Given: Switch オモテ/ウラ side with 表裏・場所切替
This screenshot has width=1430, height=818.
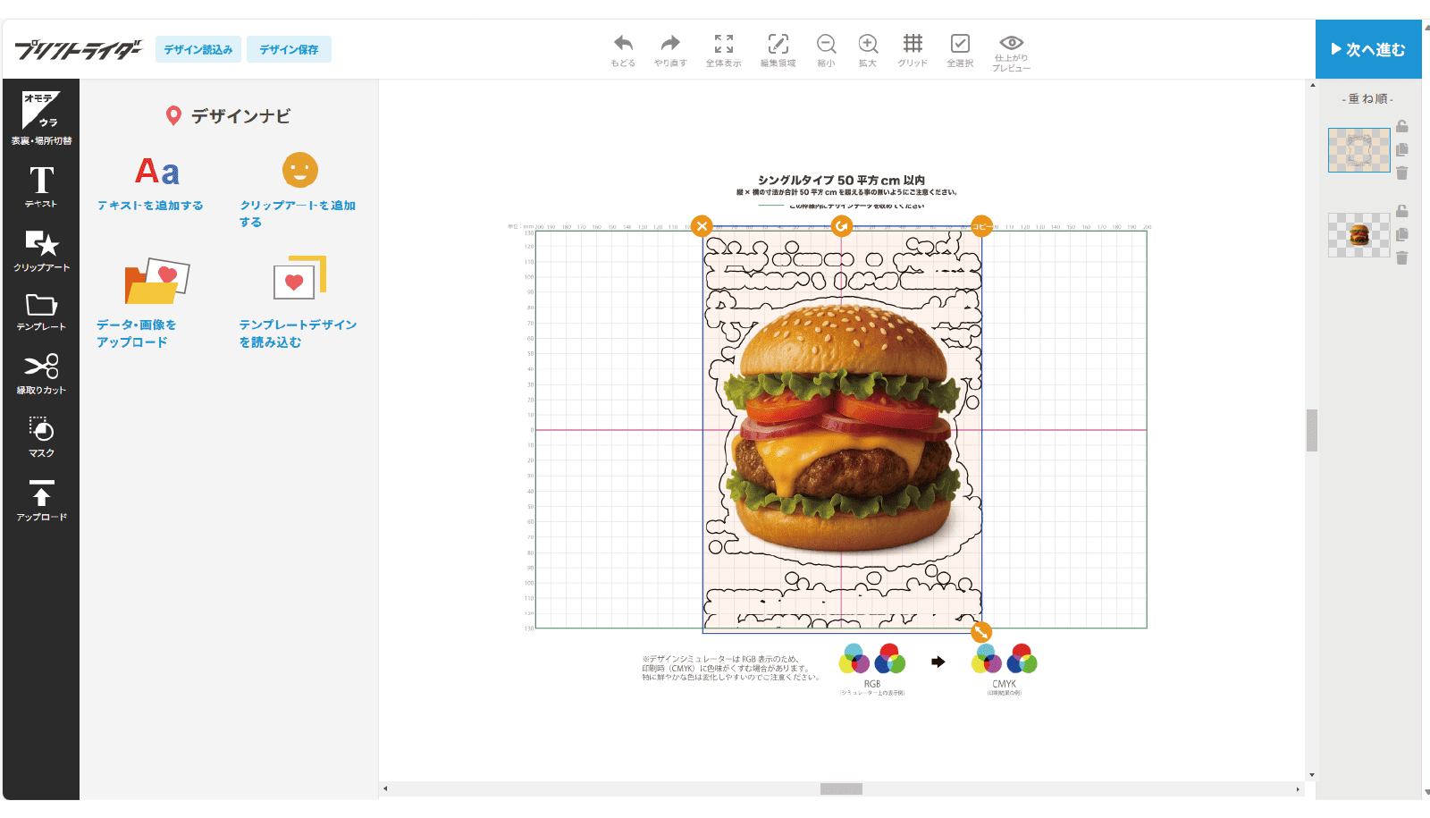Looking at the screenshot, I should [x=41, y=118].
